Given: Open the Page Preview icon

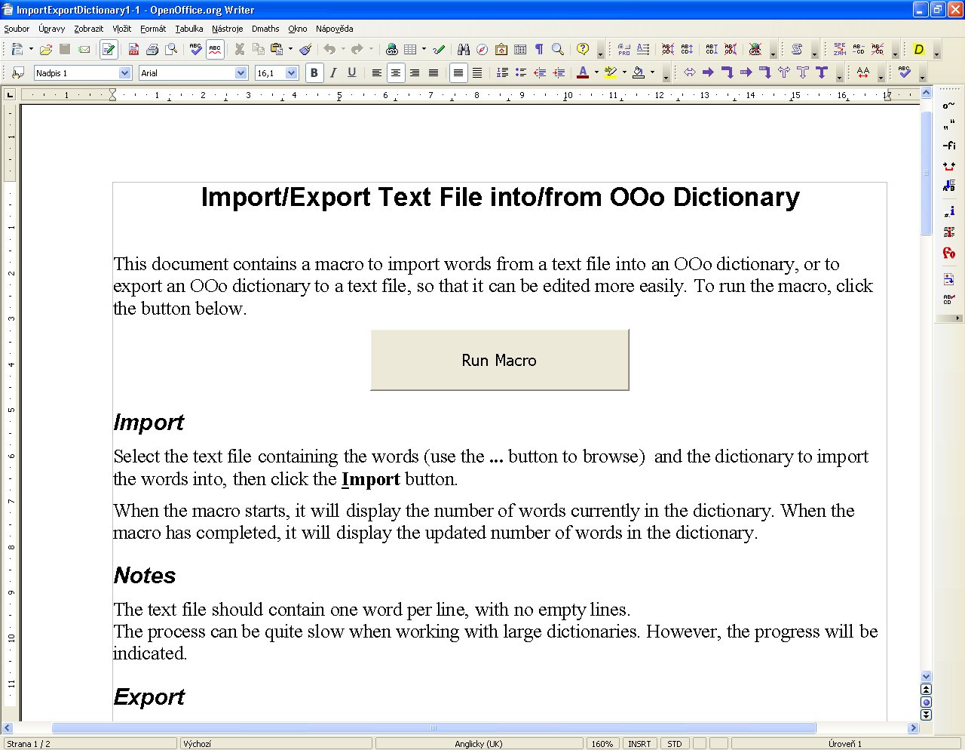Looking at the screenshot, I should point(171,49).
